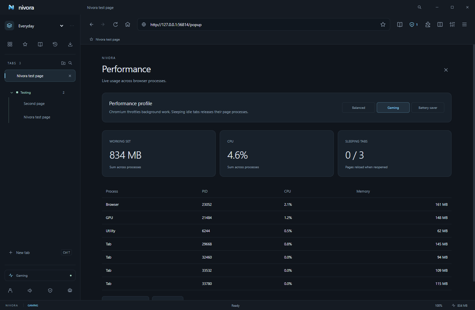Open sidebar privacy shield icon
This screenshot has height=310, width=475.
point(50,291)
